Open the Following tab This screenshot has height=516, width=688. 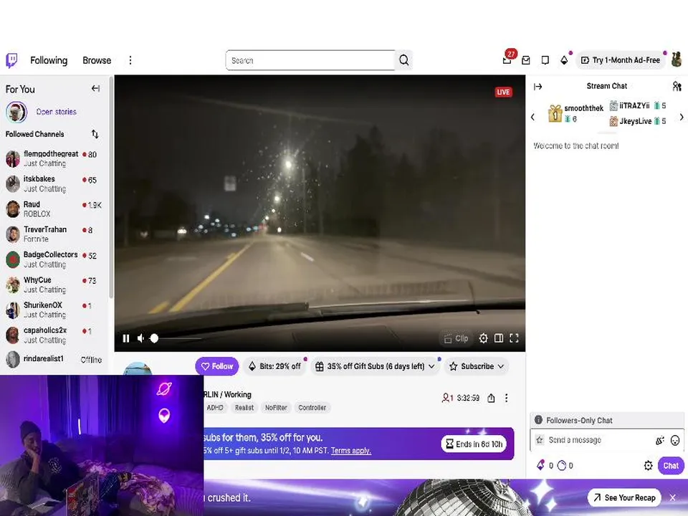click(x=49, y=60)
